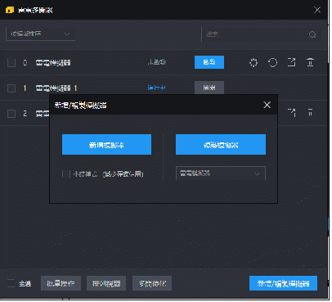Open the sort-by-number dropdown
The width and height of the screenshot is (332, 302).
pyautogui.click(x=40, y=34)
